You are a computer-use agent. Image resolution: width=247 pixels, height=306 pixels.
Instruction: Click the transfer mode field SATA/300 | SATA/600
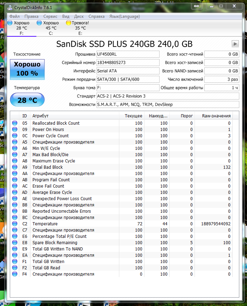click(128, 79)
